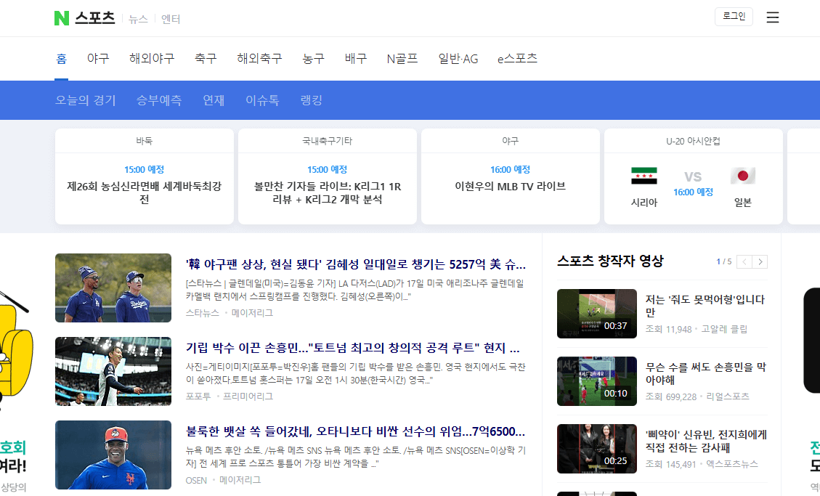Open the 김혜성 Dodgers article thumbnail
Image resolution: width=820 pixels, height=496 pixels.
coord(113,288)
